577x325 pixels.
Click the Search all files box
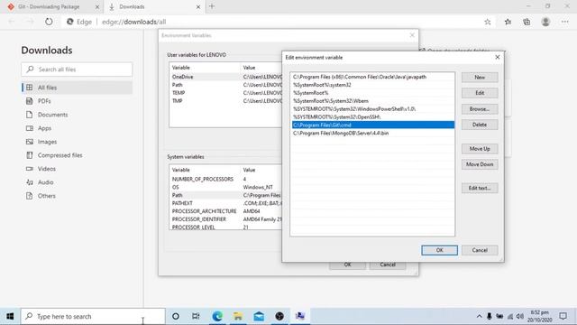coord(77,70)
